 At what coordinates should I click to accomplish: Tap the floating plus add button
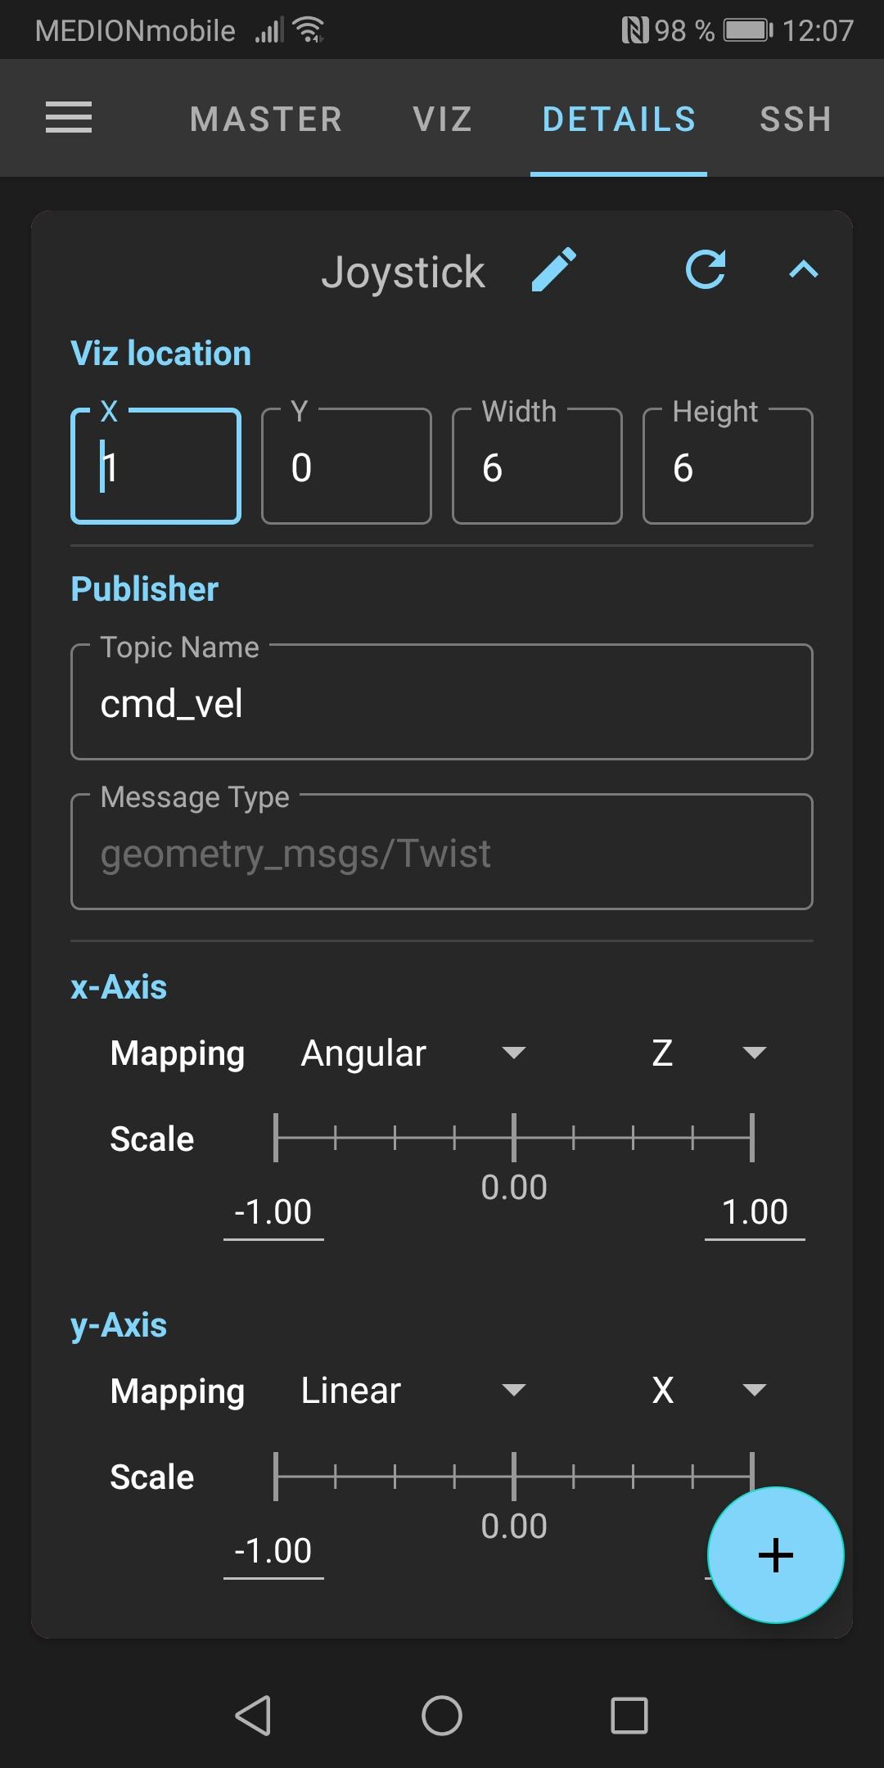coord(775,1554)
